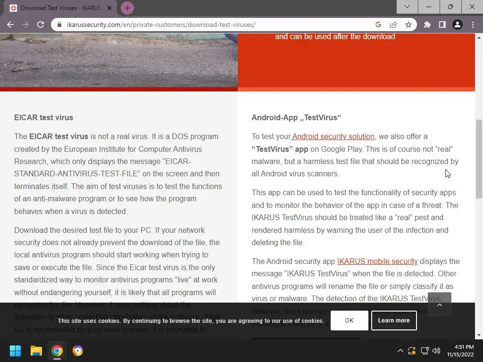Follow the IKARUS mobile.security link
This screenshot has height=362, width=483.
377,261
